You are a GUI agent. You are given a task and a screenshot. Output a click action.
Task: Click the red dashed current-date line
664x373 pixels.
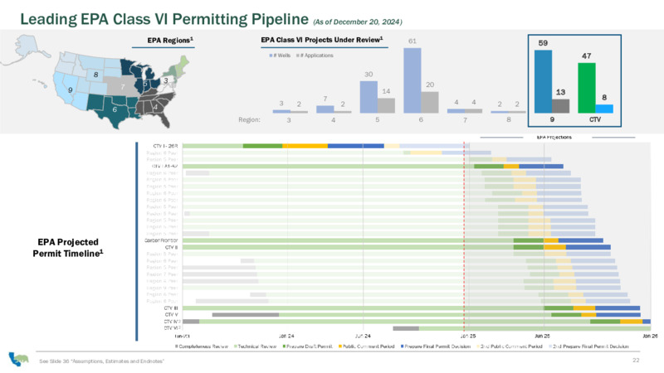(x=464, y=237)
